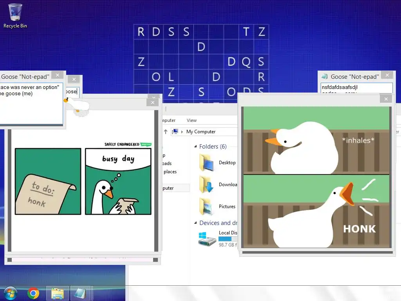Click the '*inhales*' goose meme panel

(316, 140)
